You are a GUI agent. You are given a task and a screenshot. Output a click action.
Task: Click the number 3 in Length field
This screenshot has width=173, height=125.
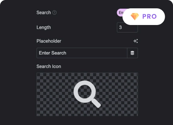point(120,27)
